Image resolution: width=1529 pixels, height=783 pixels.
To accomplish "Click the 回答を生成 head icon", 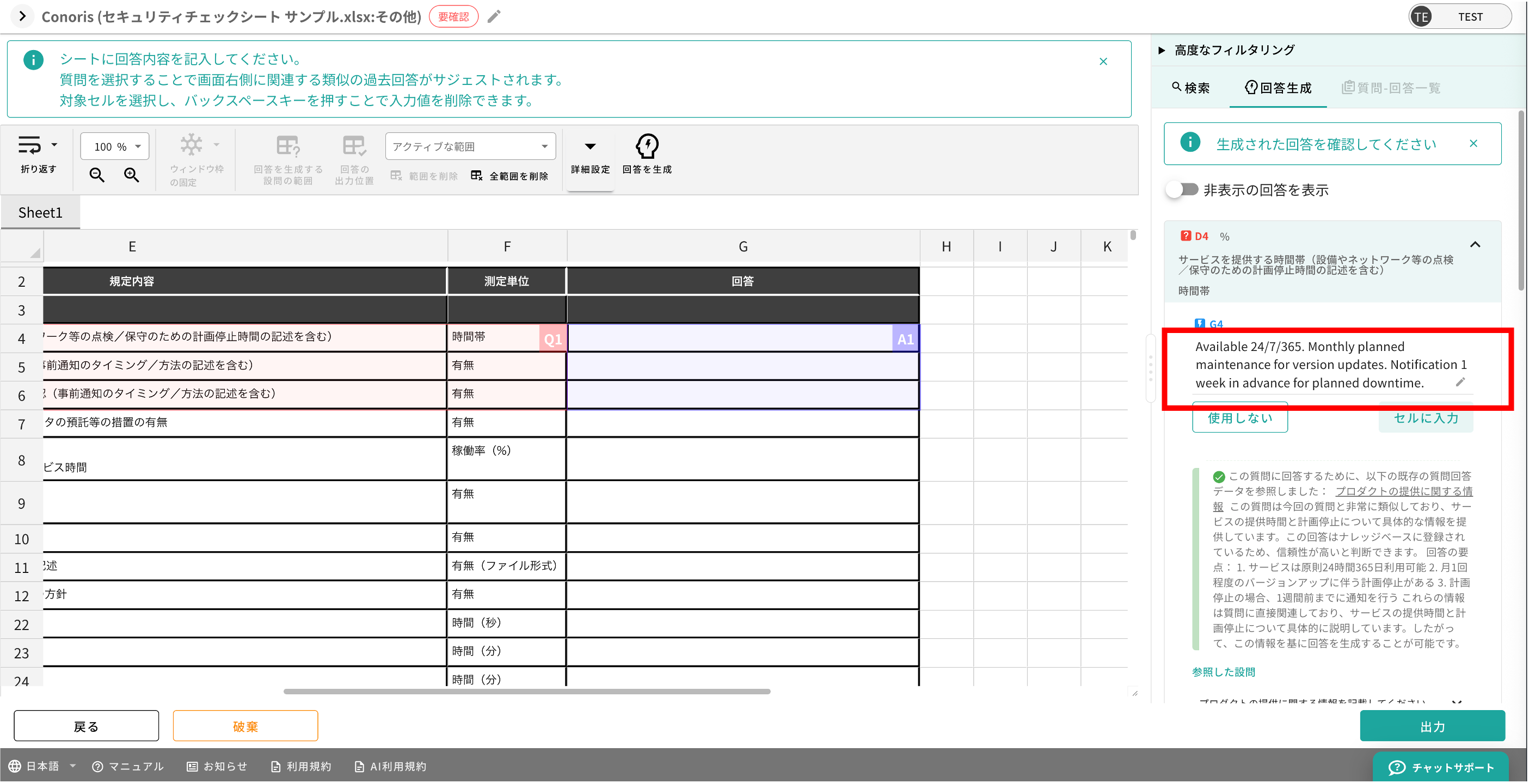I will (647, 146).
